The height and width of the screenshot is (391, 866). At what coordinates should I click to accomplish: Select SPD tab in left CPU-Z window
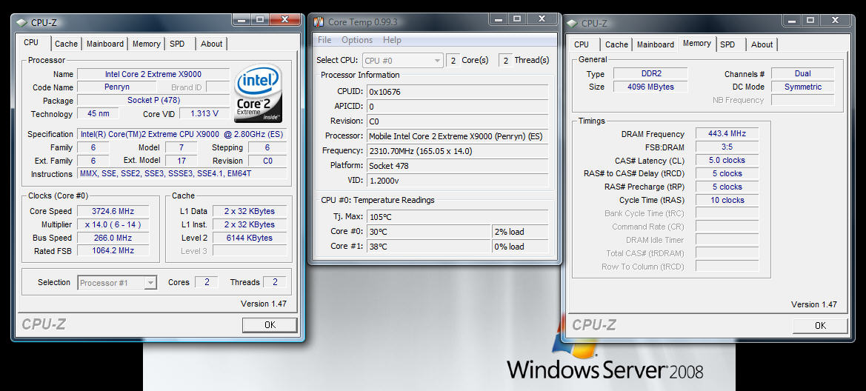[177, 44]
